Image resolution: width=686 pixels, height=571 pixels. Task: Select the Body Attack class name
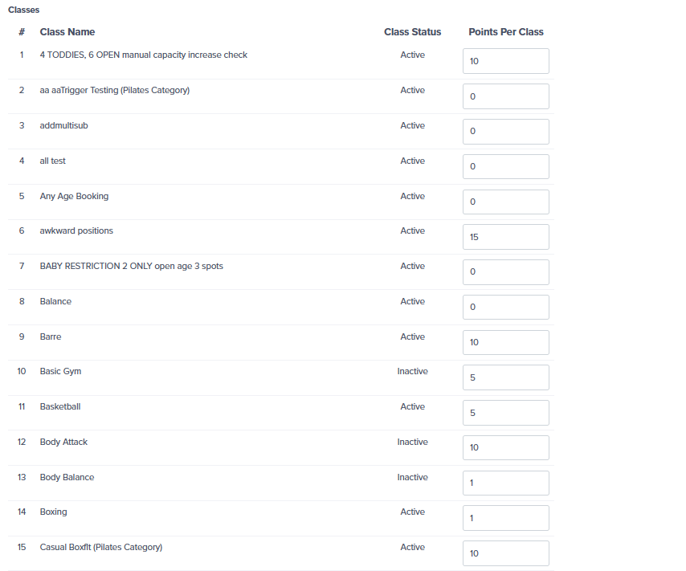click(64, 442)
